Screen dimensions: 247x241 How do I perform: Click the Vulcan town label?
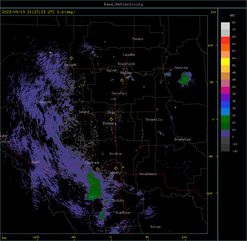pos(156,227)
